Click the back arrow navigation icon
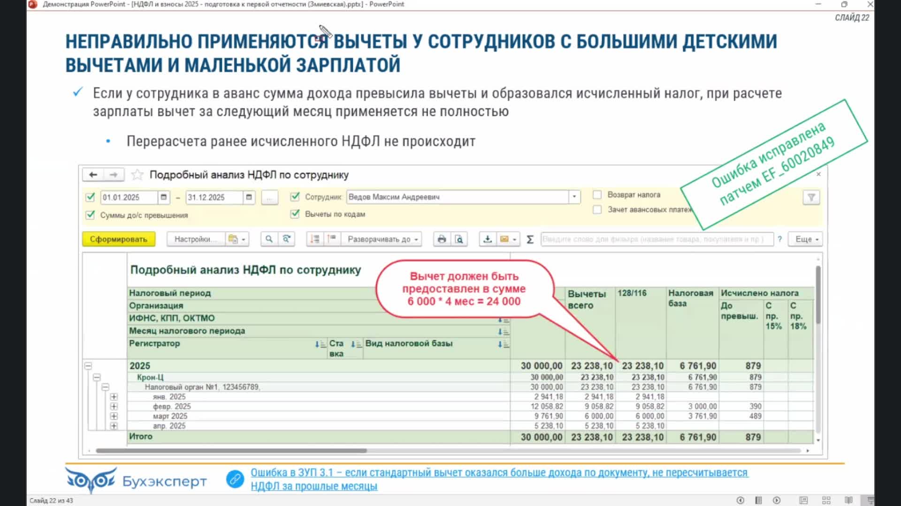Screen dimensions: 901x506 pyautogui.click(x=93, y=175)
